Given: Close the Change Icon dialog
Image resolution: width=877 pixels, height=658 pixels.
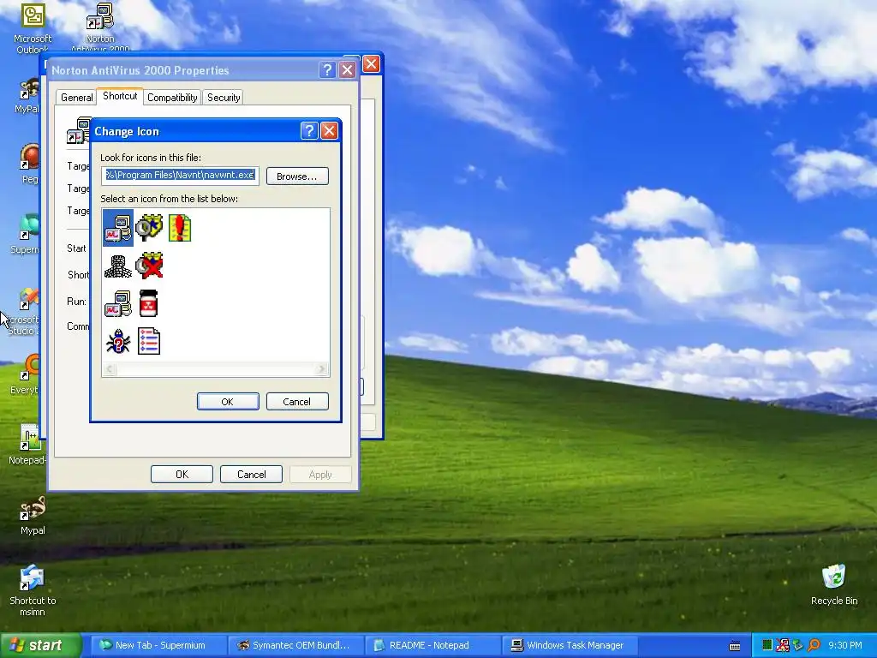Looking at the screenshot, I should coord(330,131).
